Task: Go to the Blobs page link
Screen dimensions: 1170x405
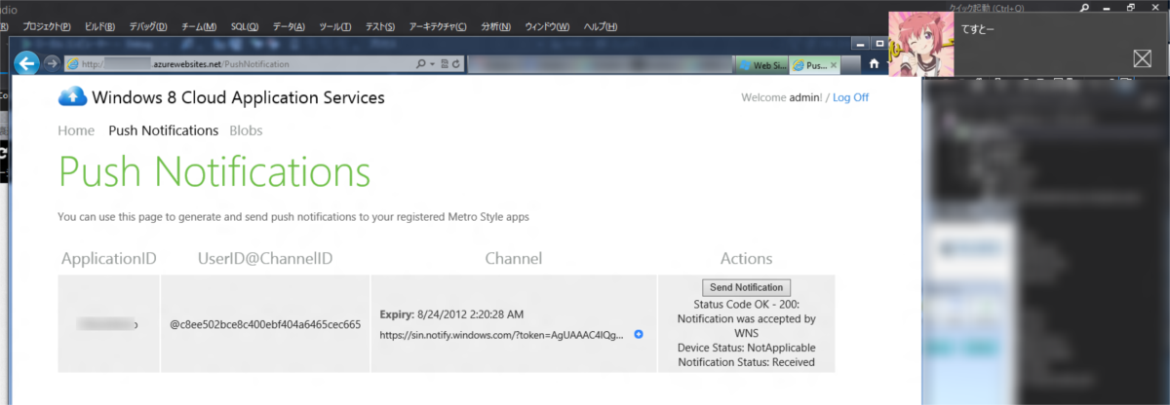Action: point(246,130)
